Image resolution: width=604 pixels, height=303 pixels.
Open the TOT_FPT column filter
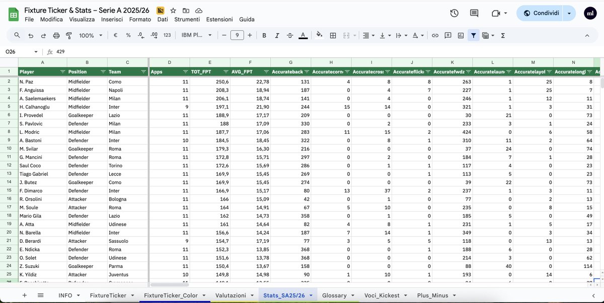[x=226, y=71]
